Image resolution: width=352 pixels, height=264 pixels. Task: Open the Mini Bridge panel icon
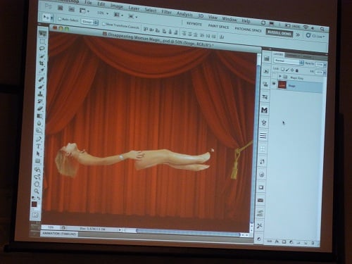click(264, 110)
